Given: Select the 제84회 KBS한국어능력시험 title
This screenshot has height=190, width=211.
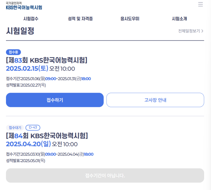Looking at the screenshot, I should tap(47, 136).
